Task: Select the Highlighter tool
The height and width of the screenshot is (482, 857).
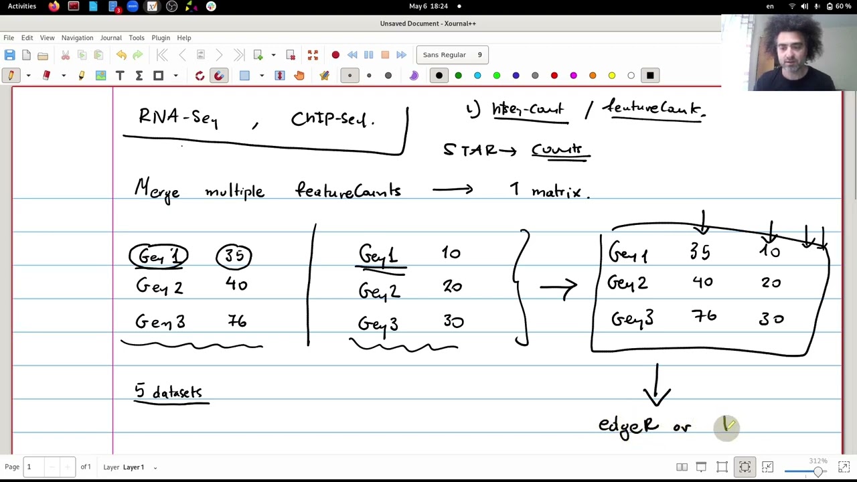Action: 82,76
